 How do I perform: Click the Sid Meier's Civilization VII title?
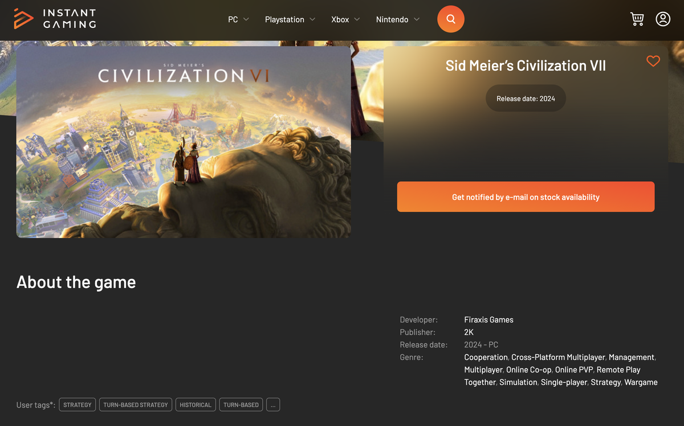[x=526, y=66]
